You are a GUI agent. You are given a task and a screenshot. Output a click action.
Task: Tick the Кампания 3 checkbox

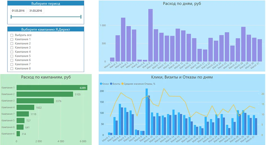click(x=12, y=48)
